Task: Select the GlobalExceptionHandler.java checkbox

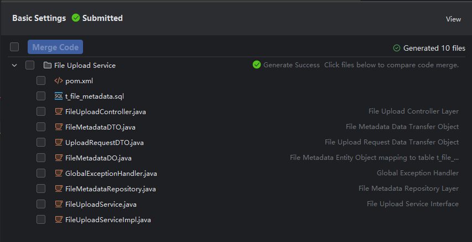Action: (41, 173)
